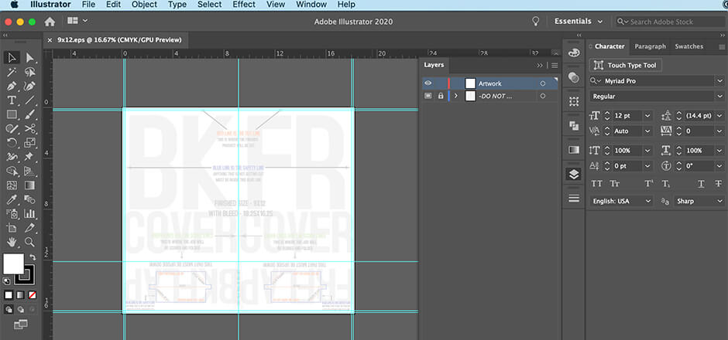The height and width of the screenshot is (340, 728).
Task: Open the Layers panel options menu
Action: click(555, 66)
